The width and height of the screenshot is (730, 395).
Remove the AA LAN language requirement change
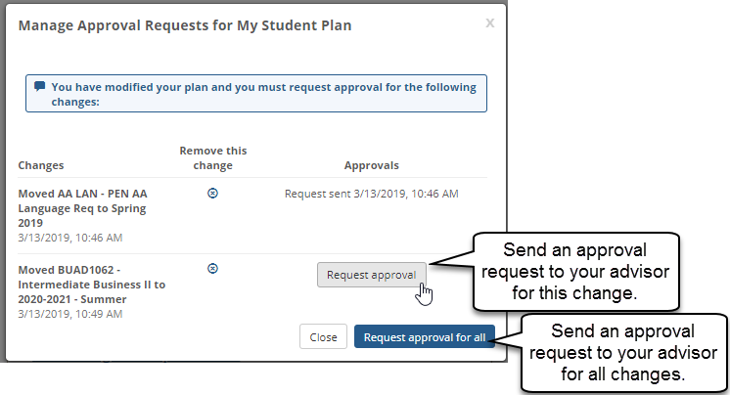[x=213, y=194]
